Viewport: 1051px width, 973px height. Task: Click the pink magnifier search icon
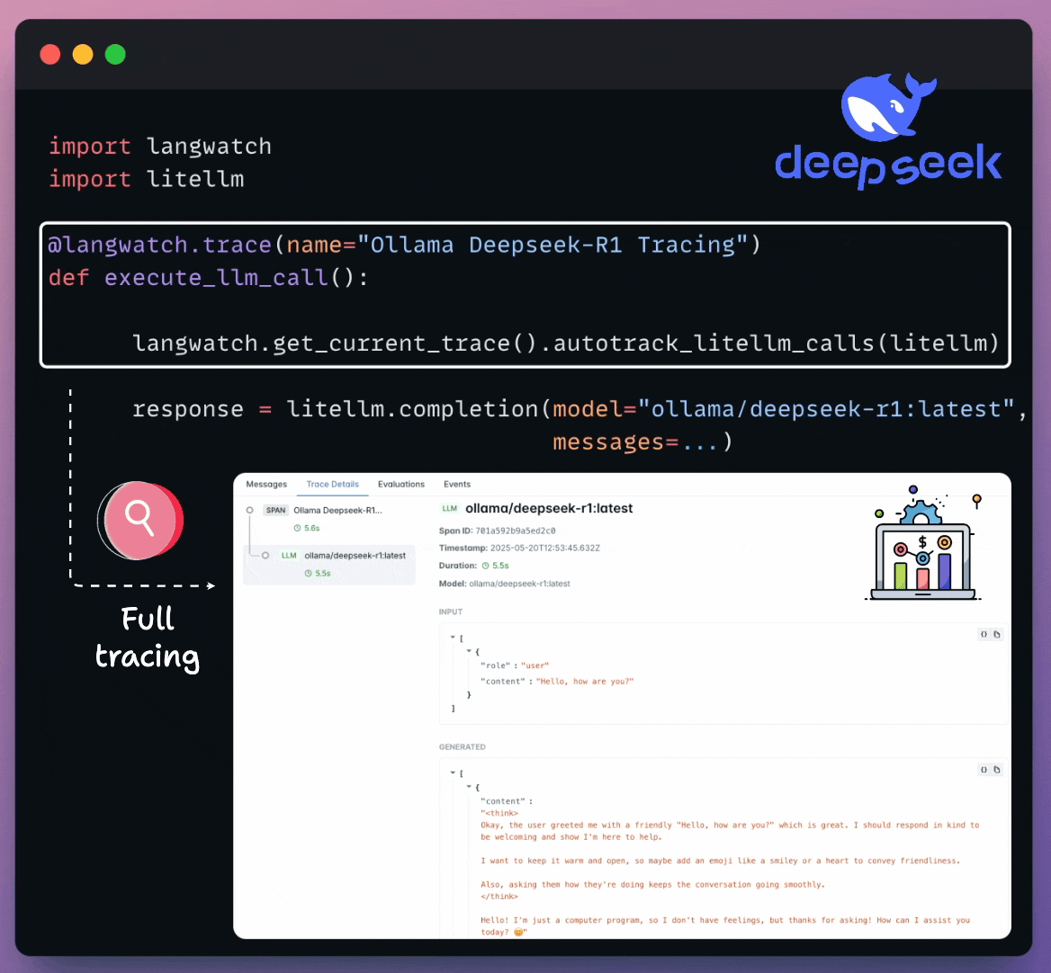coord(140,521)
